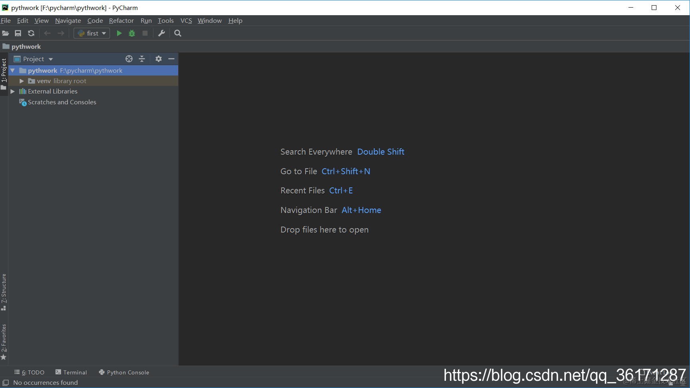Click the 'Ctrl+E' Recent Files shortcut hint
The image size is (690, 388).
[341, 191]
